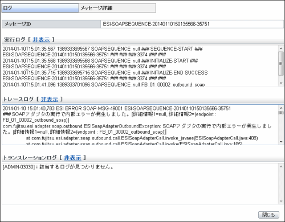This screenshot has width=285, height=222.
Task: Click the 実行ログ scrollbar thumb
Action: tap(281, 63)
